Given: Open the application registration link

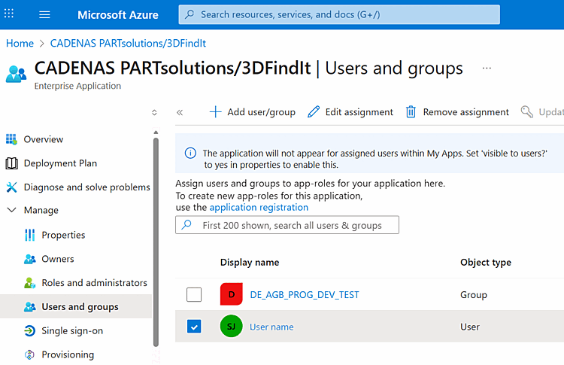Looking at the screenshot, I should click(x=259, y=208).
